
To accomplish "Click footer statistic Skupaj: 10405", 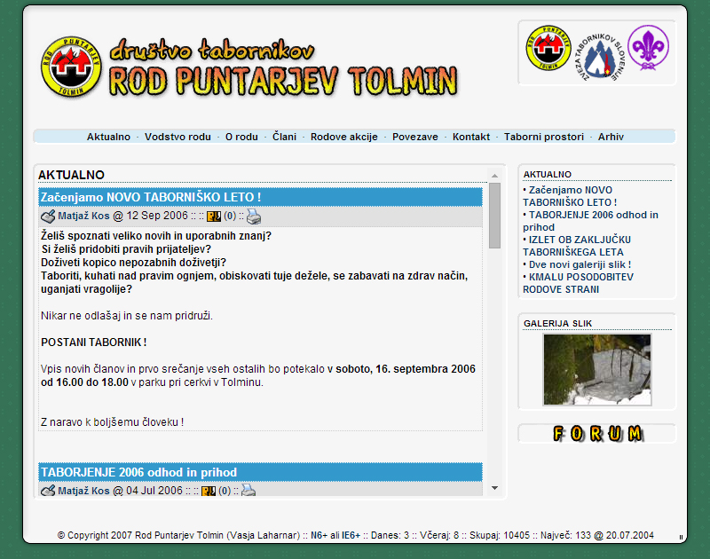I will pyautogui.click(x=500, y=535).
